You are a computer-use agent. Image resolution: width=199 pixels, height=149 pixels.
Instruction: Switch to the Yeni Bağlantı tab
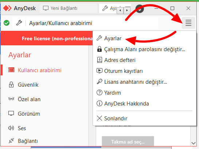[x=69, y=8]
